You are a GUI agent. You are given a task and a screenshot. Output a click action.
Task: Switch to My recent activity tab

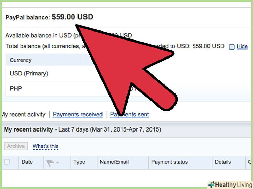(24, 114)
